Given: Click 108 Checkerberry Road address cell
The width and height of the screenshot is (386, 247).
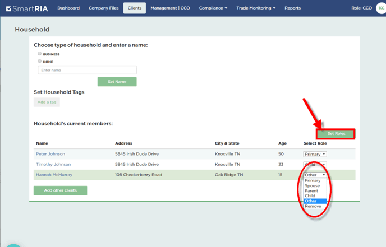Looking at the screenshot, I should click(x=139, y=175).
